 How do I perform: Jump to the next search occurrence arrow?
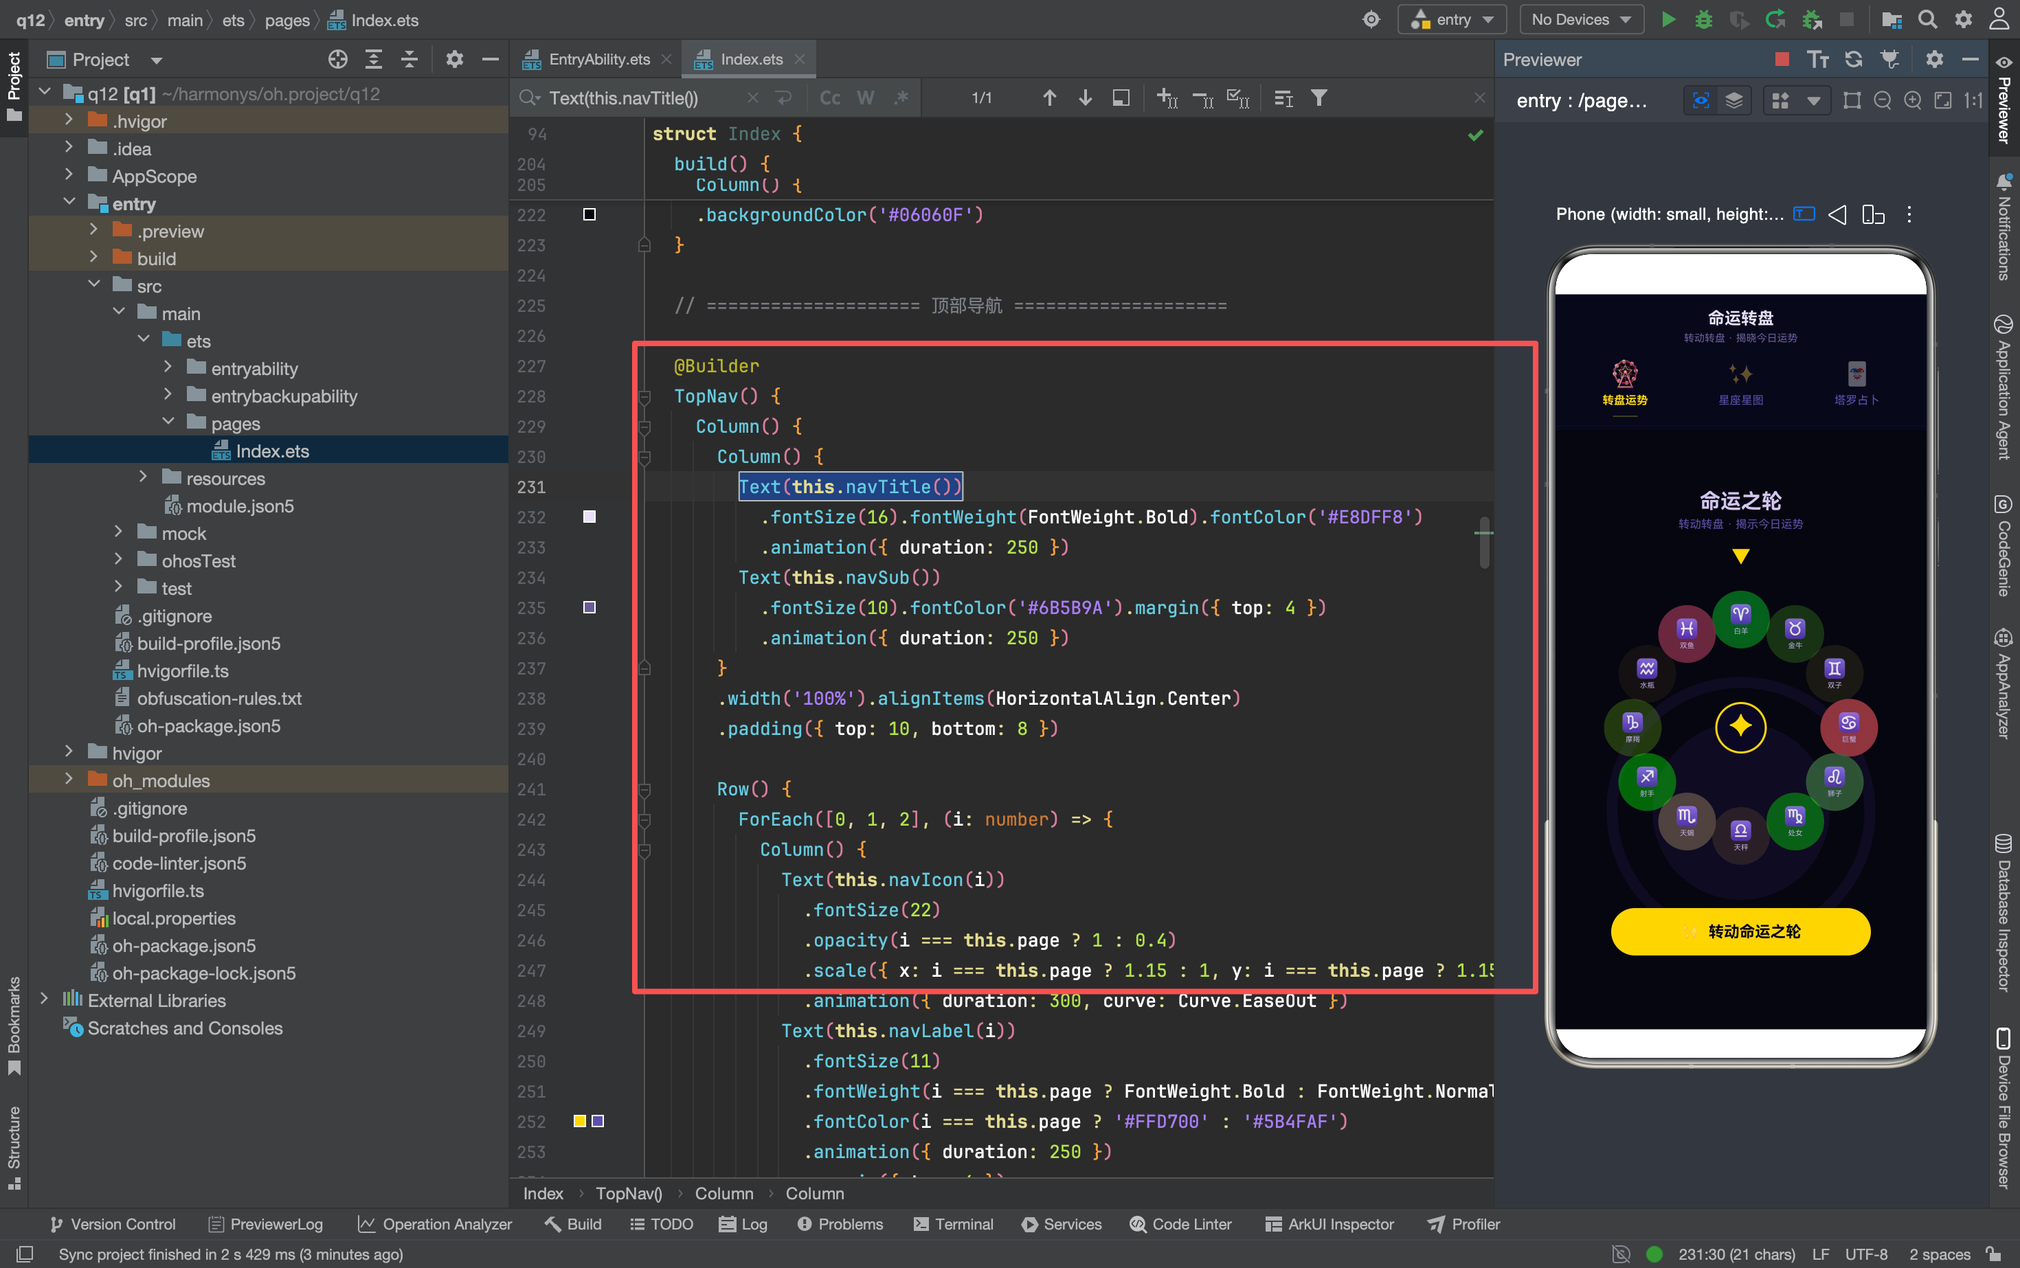coord(1085,98)
